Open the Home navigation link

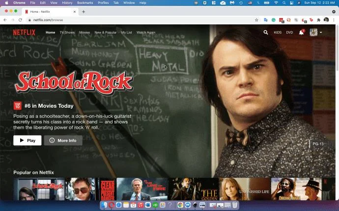[51, 32]
